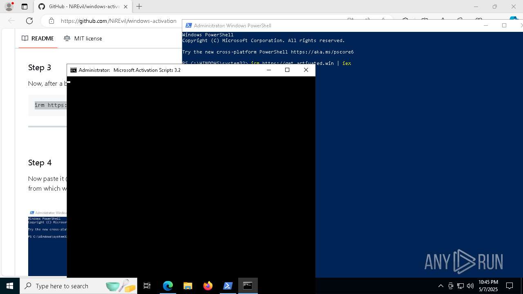Maximize the Windows PowerShell window
This screenshot has width=523, height=294.
click(504, 25)
